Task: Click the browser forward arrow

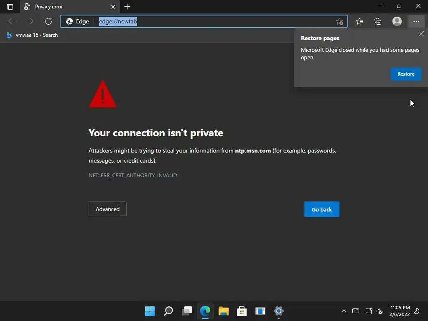Action: point(30,21)
